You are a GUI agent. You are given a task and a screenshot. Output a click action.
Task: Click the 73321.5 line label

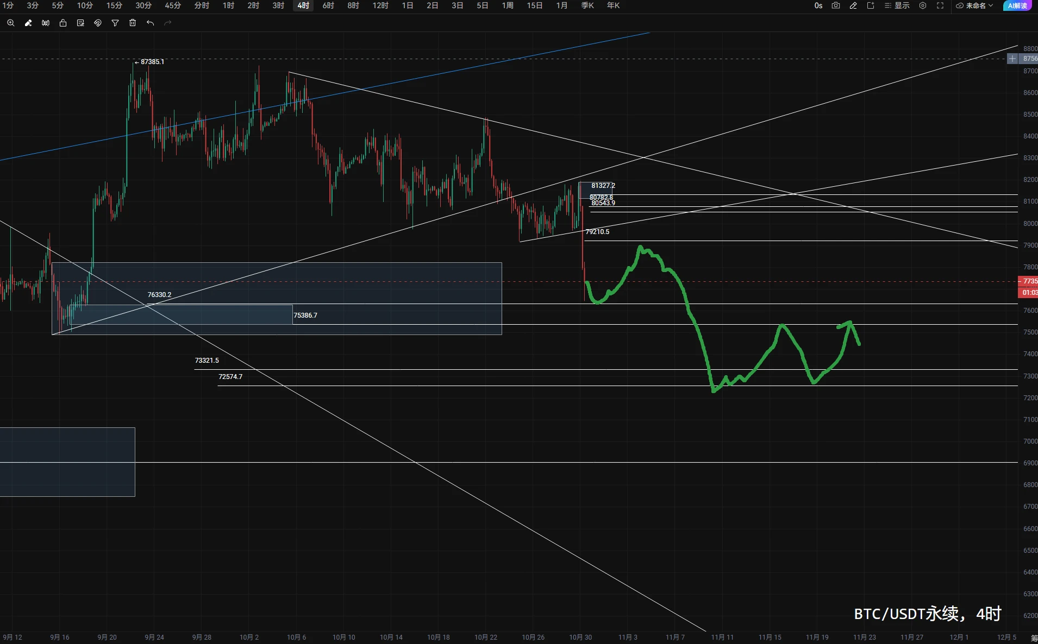click(x=207, y=361)
